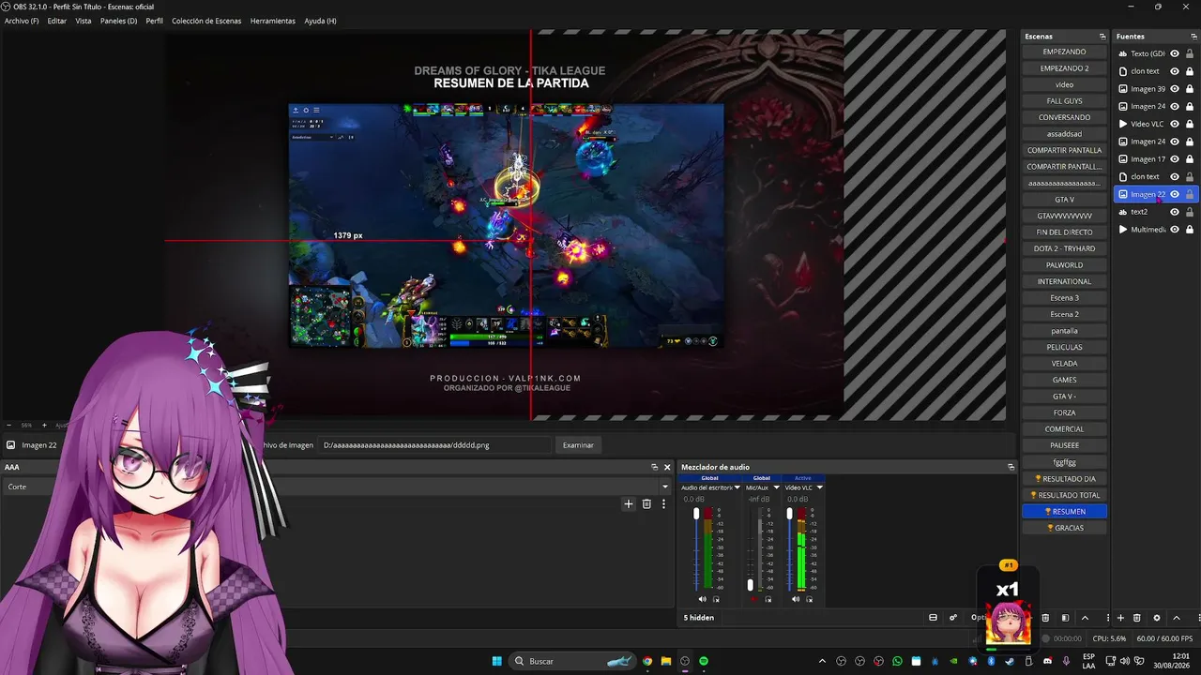
Task: Unmute the Mic/Aux channel
Action: point(753,599)
